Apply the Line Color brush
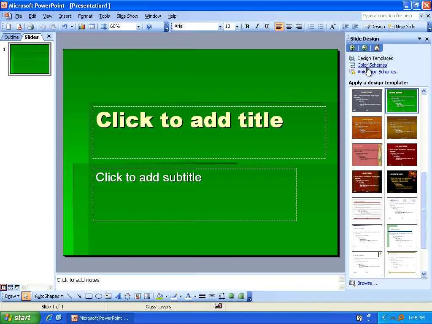Viewport: 432px width, 324px height. (173, 296)
